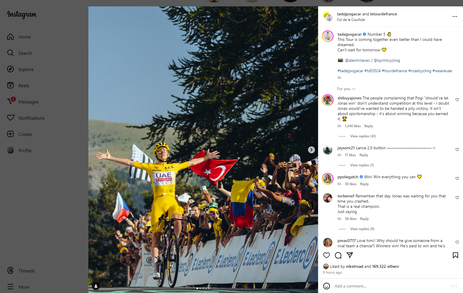Viewport: 463px width, 293px height.
Task: Click the Add a comment field
Action: (x=390, y=286)
